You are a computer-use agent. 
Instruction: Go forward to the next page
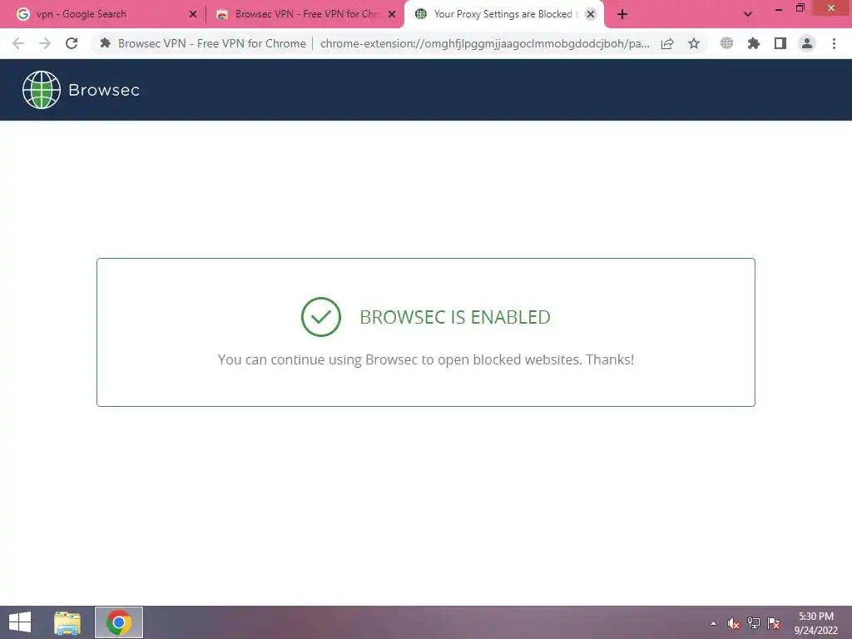click(45, 43)
